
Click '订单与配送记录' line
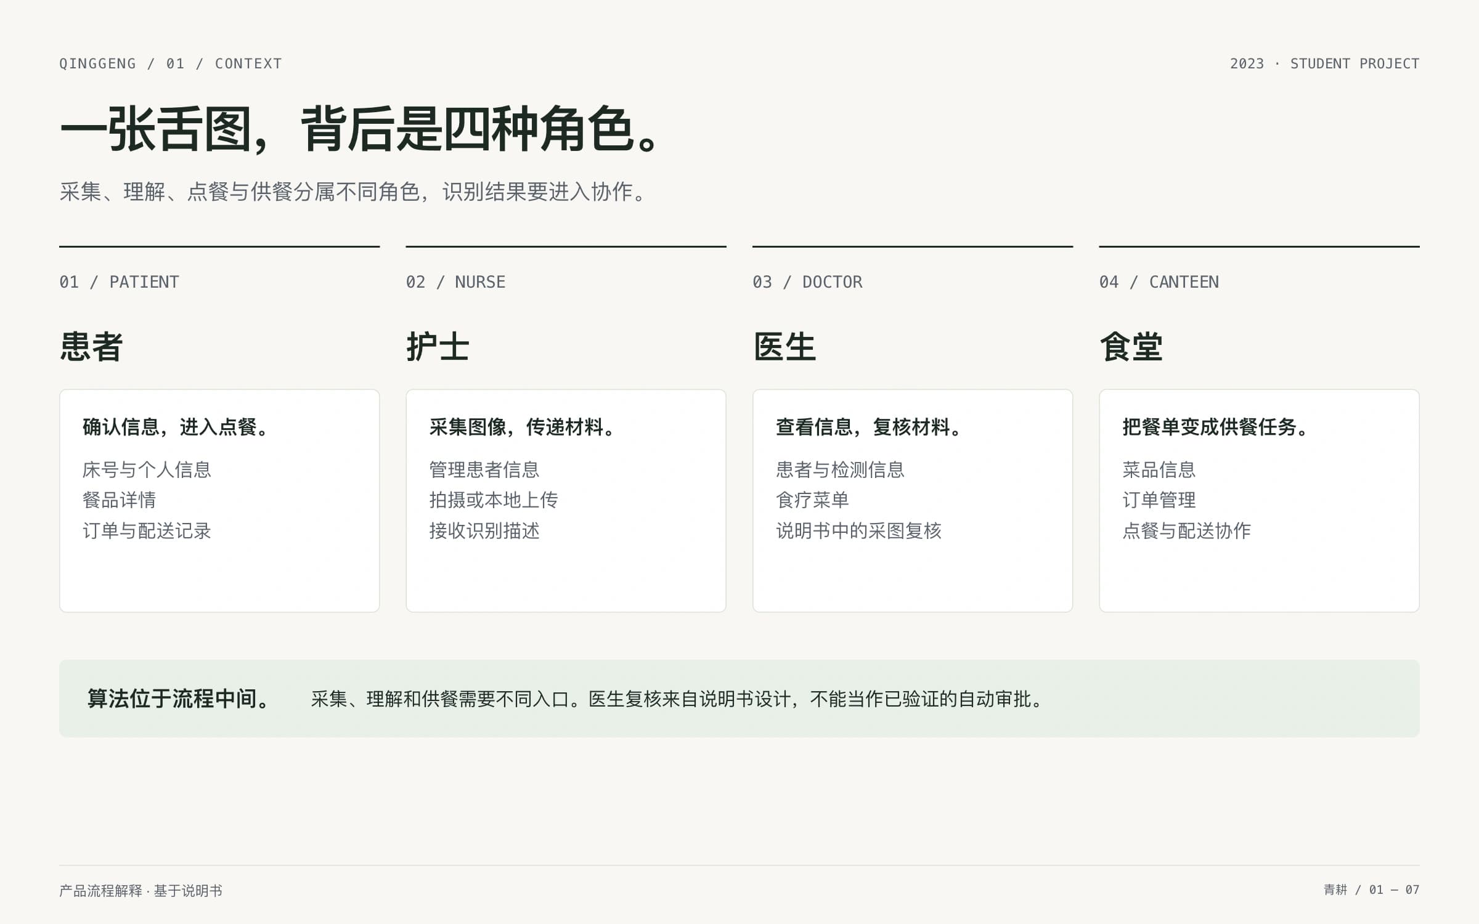tap(147, 530)
